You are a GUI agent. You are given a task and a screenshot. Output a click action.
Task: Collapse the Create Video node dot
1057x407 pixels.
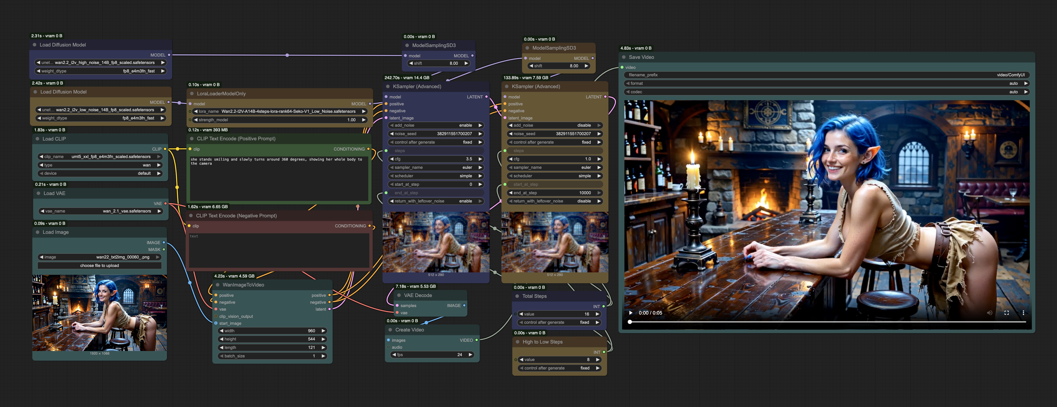(390, 330)
